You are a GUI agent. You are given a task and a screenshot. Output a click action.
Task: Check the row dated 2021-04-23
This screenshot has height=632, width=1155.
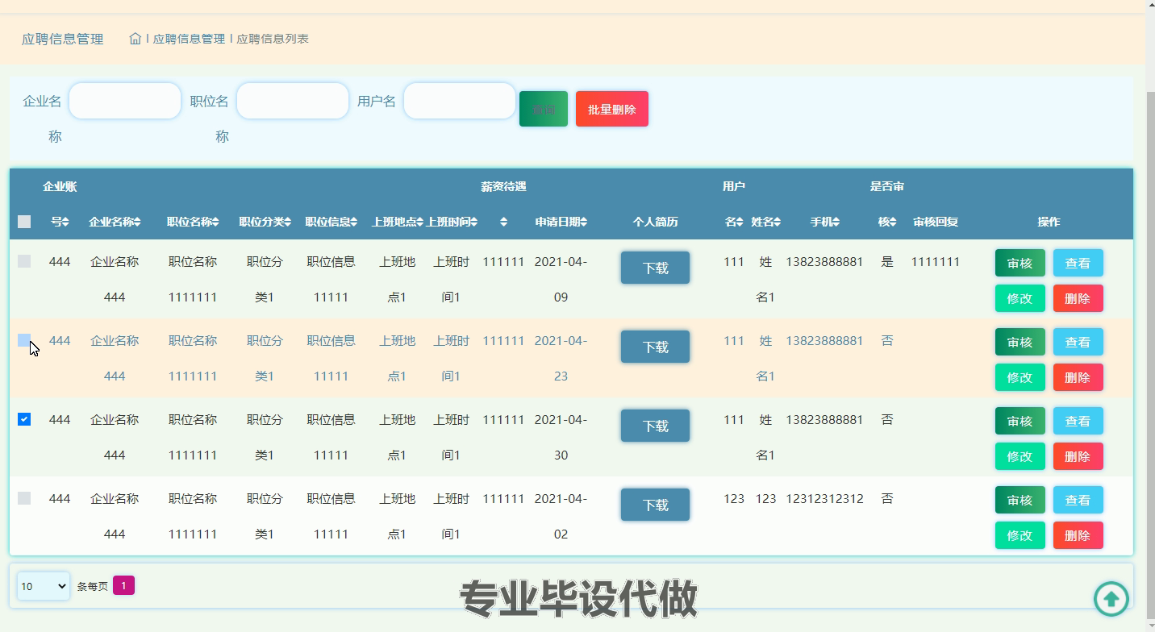point(24,340)
